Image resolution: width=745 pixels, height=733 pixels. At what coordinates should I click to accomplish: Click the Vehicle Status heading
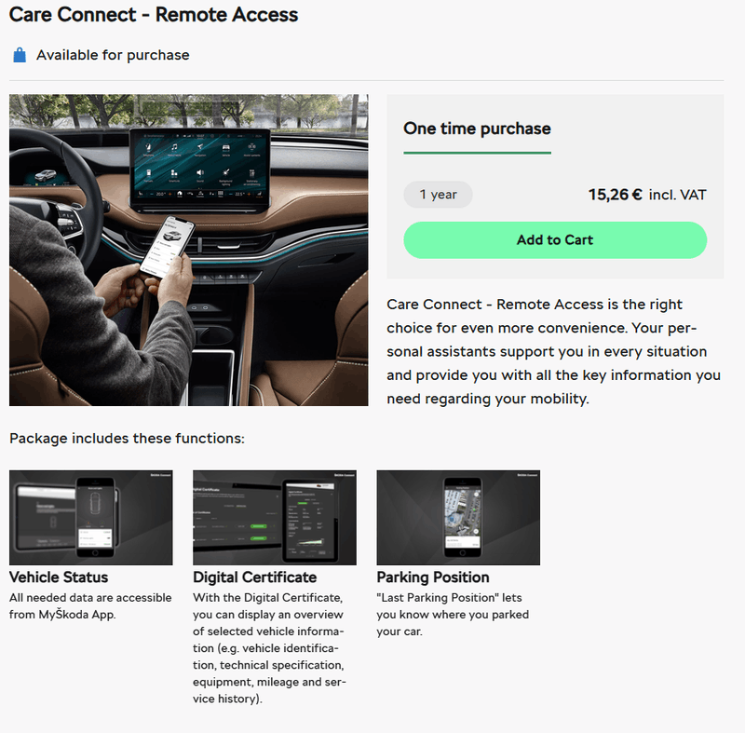tap(59, 577)
